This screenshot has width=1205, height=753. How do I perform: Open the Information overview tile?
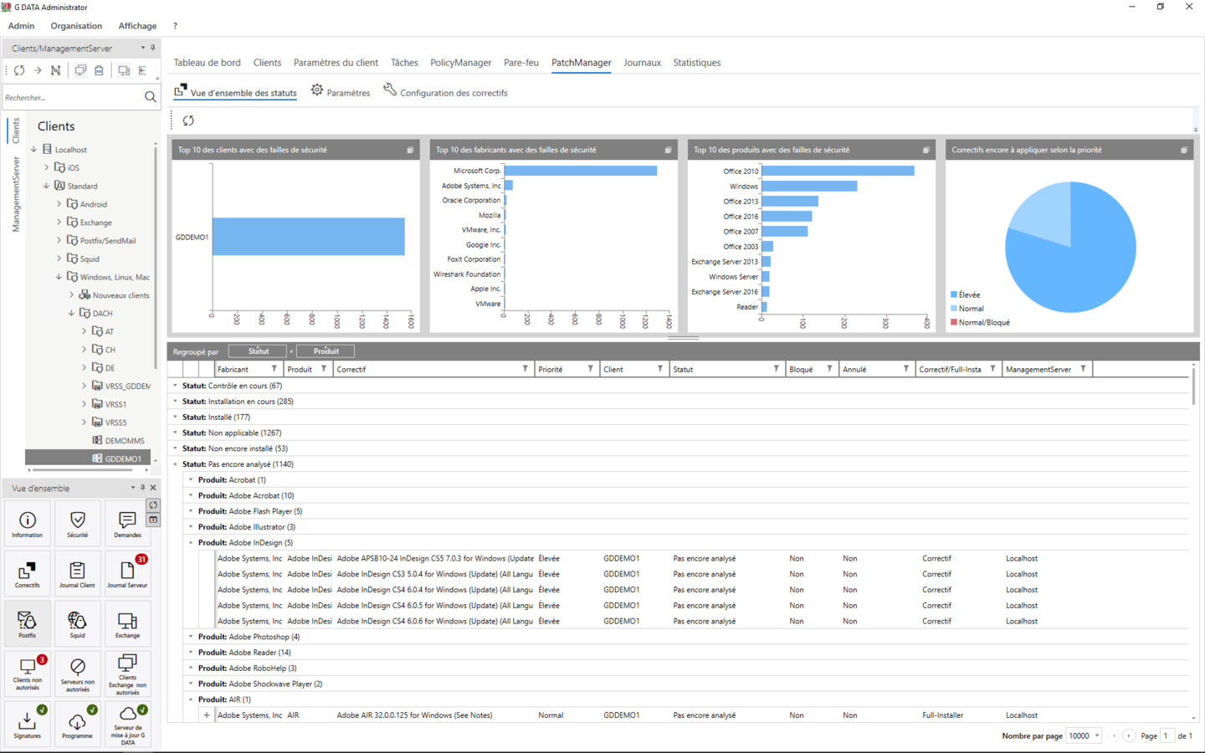tap(28, 524)
